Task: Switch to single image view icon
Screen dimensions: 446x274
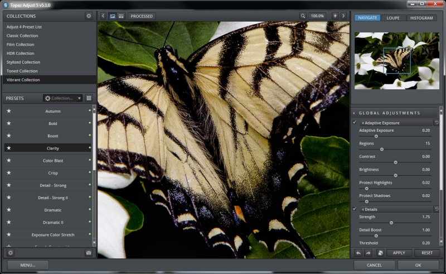Action: click(113, 16)
